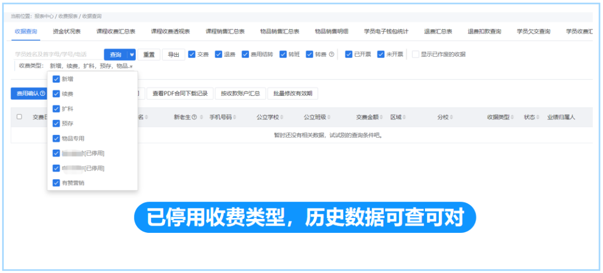
Task: Click the 重置 reset button
Action: coord(149,55)
